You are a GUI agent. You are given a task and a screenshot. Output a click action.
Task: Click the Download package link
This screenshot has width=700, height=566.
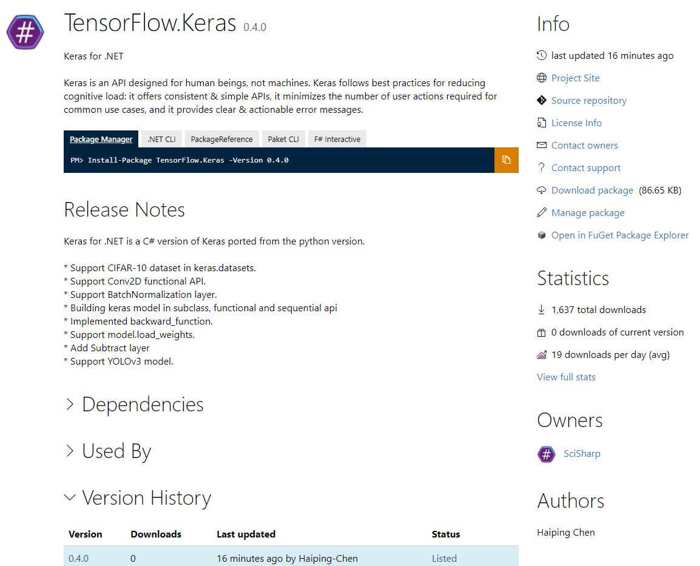coord(592,190)
